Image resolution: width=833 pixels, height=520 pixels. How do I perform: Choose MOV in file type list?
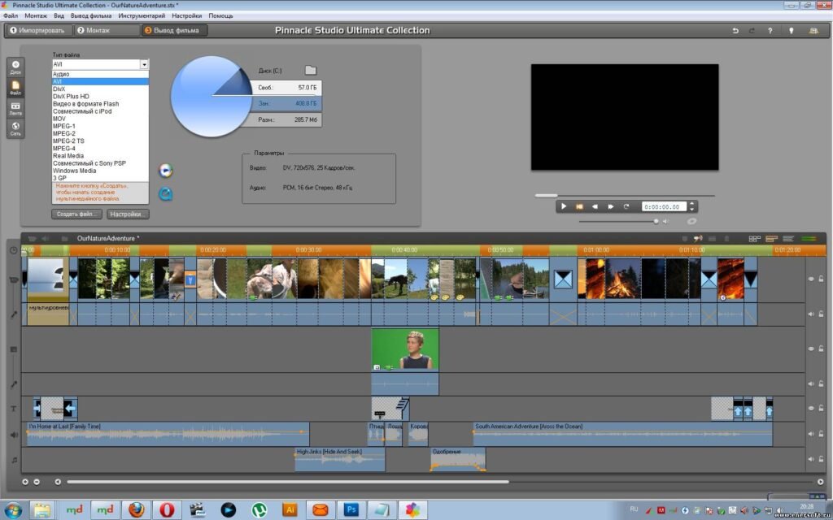[x=100, y=119]
